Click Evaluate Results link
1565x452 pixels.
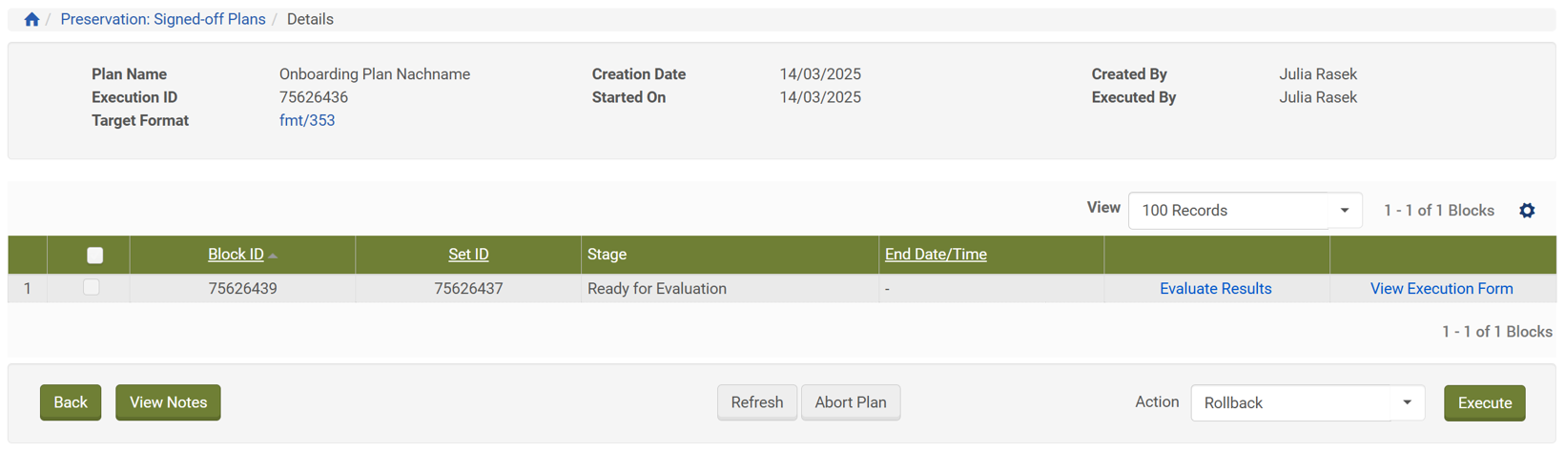click(1215, 289)
